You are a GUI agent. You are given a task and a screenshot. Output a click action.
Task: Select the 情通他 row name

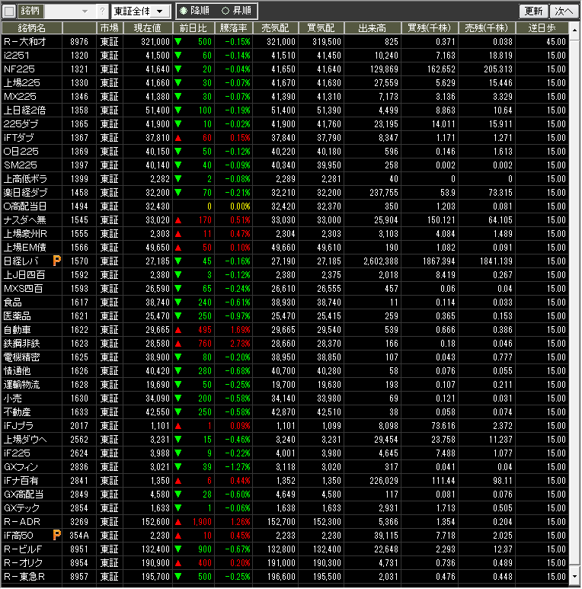pos(18,371)
